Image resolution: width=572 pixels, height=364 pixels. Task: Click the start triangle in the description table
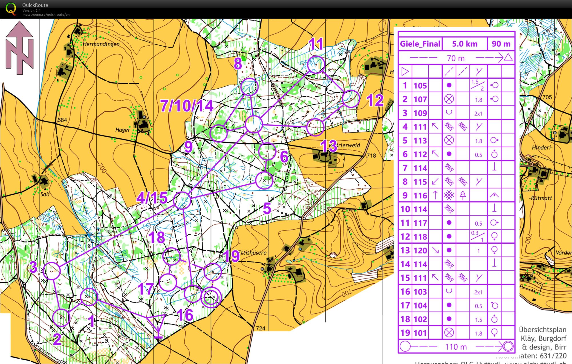[x=405, y=71]
